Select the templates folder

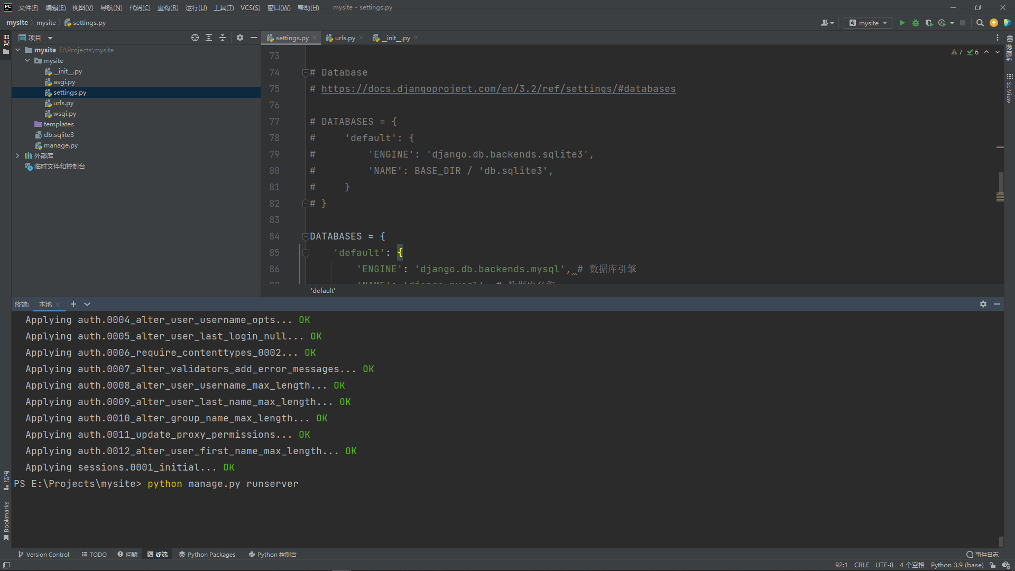click(x=58, y=124)
